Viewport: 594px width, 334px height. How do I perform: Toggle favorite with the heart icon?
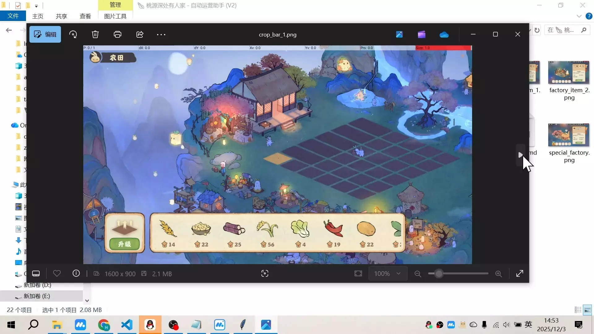pyautogui.click(x=57, y=274)
